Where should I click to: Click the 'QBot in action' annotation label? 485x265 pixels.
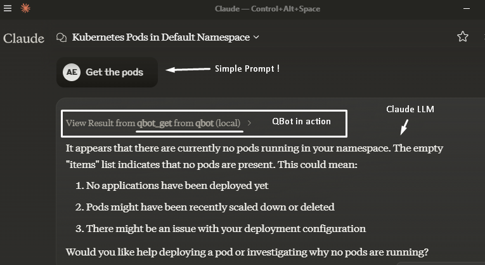pyautogui.click(x=301, y=122)
